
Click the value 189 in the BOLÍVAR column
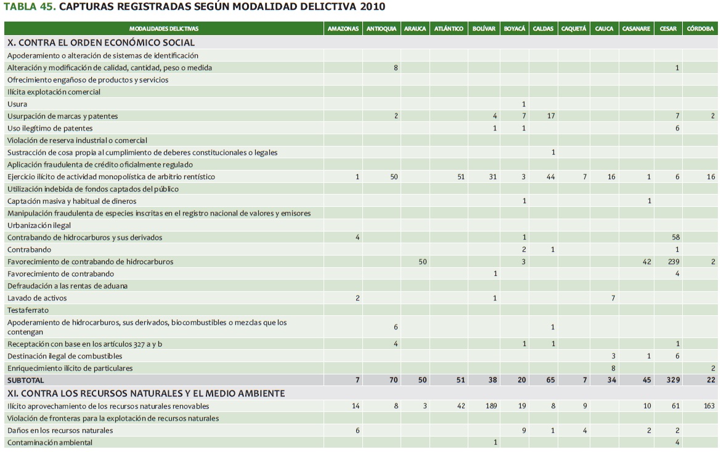coord(491,406)
